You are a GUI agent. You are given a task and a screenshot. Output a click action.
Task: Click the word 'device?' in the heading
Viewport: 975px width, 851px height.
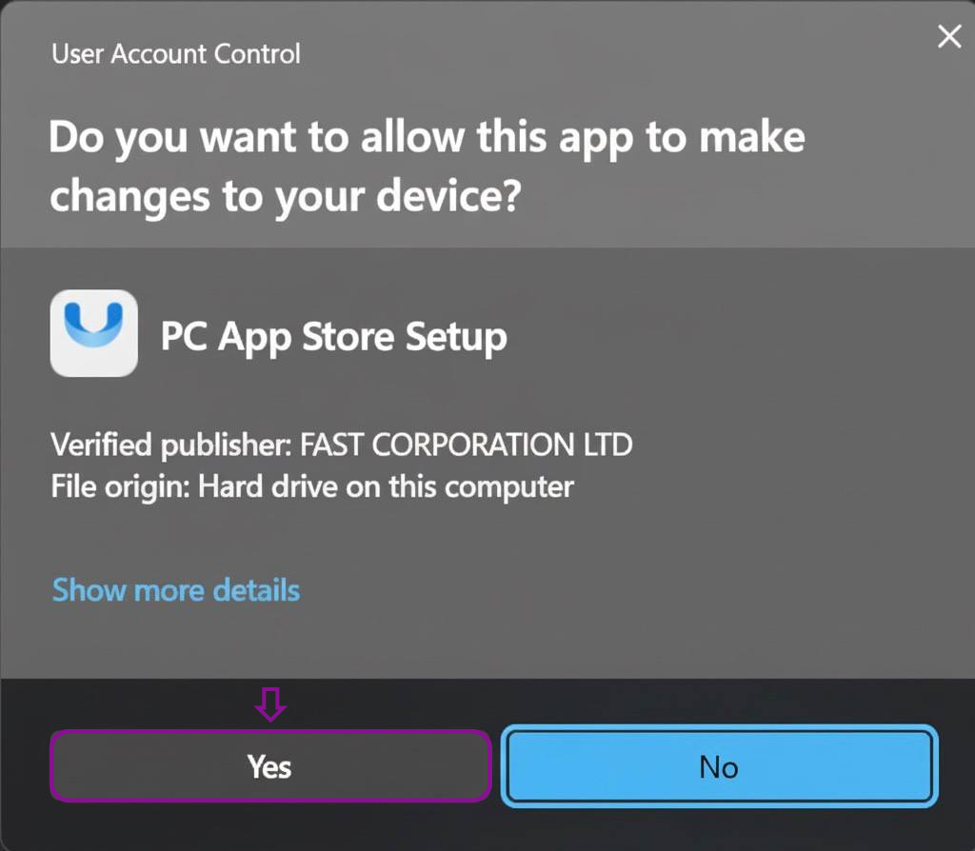coord(449,196)
